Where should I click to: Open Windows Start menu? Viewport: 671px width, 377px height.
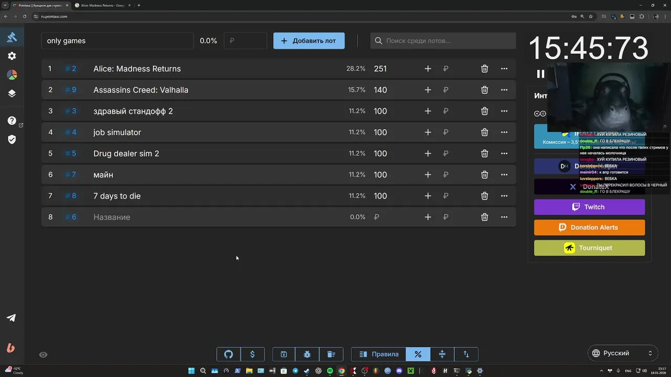click(191, 371)
